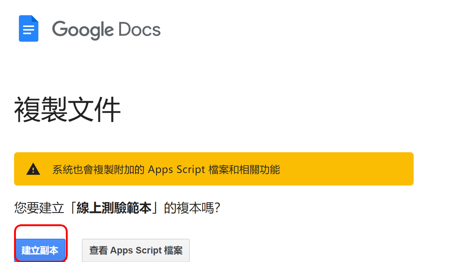Click the bold document name 線上測驗範本
This screenshot has height=262, width=451.
click(114, 208)
